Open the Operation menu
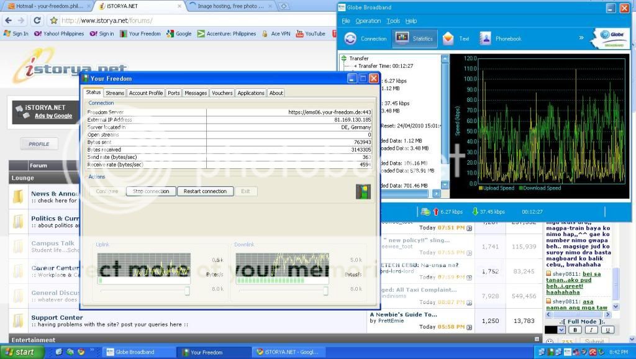The height and width of the screenshot is (359, 636). pyautogui.click(x=368, y=21)
